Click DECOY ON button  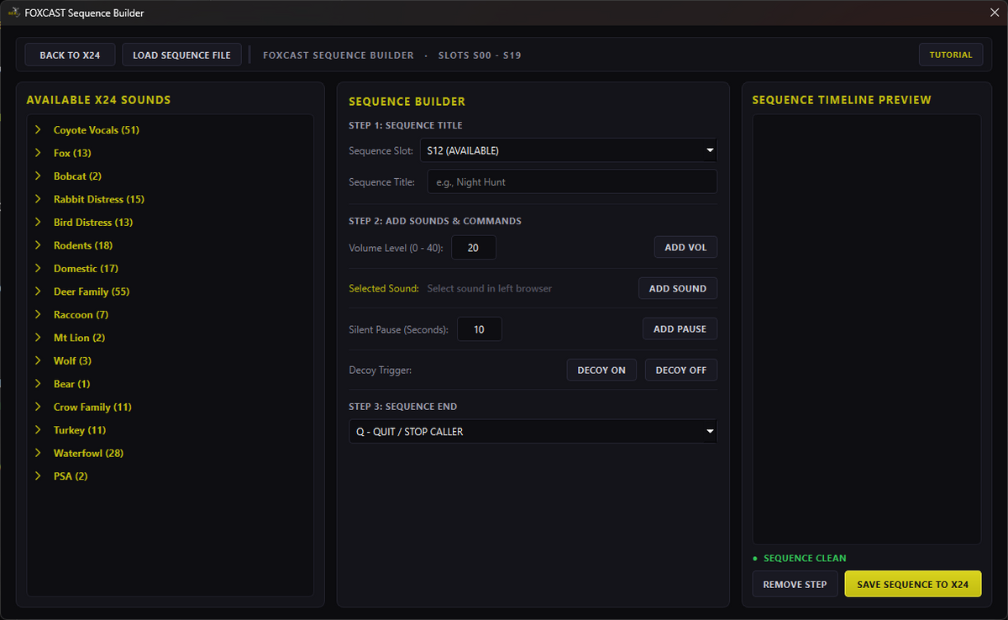601,370
